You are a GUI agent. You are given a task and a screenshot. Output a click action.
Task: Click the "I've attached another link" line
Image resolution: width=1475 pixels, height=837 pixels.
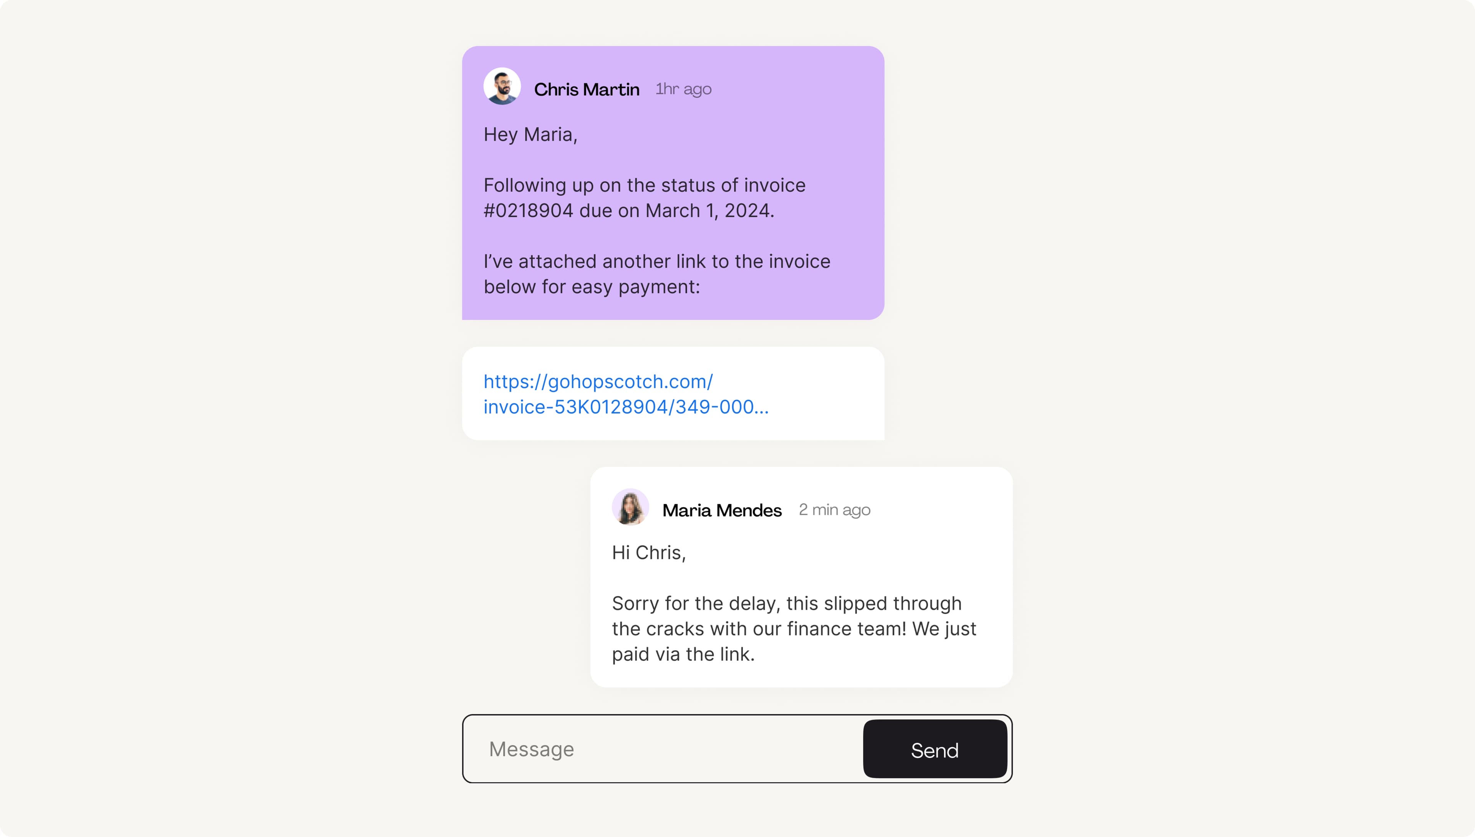point(657,261)
